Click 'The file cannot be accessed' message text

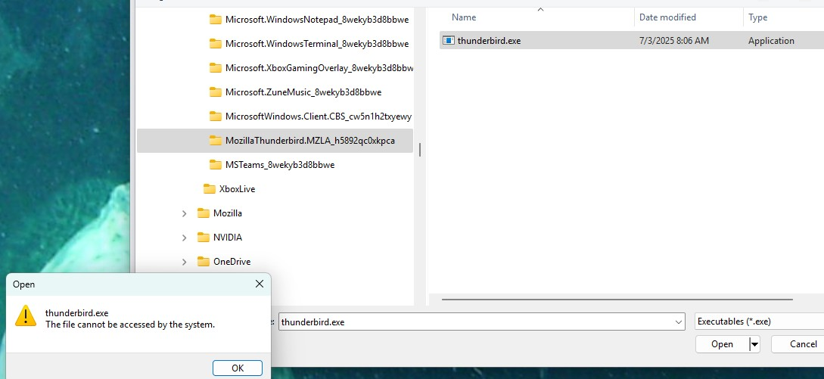[x=130, y=325]
